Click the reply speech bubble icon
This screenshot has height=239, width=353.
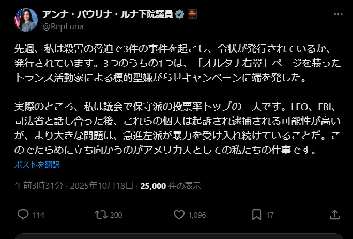23,215
